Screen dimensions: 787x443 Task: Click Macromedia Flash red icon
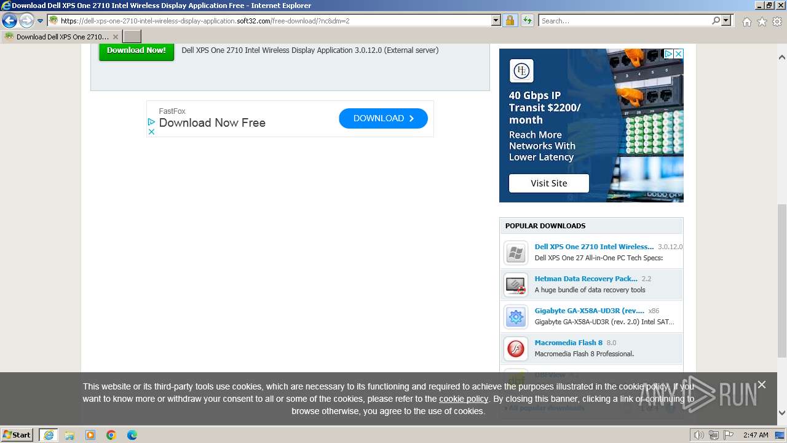pos(516,349)
